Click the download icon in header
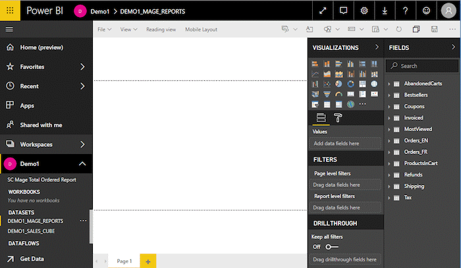Image resolution: width=461 pixels, height=268 pixels. click(x=385, y=11)
